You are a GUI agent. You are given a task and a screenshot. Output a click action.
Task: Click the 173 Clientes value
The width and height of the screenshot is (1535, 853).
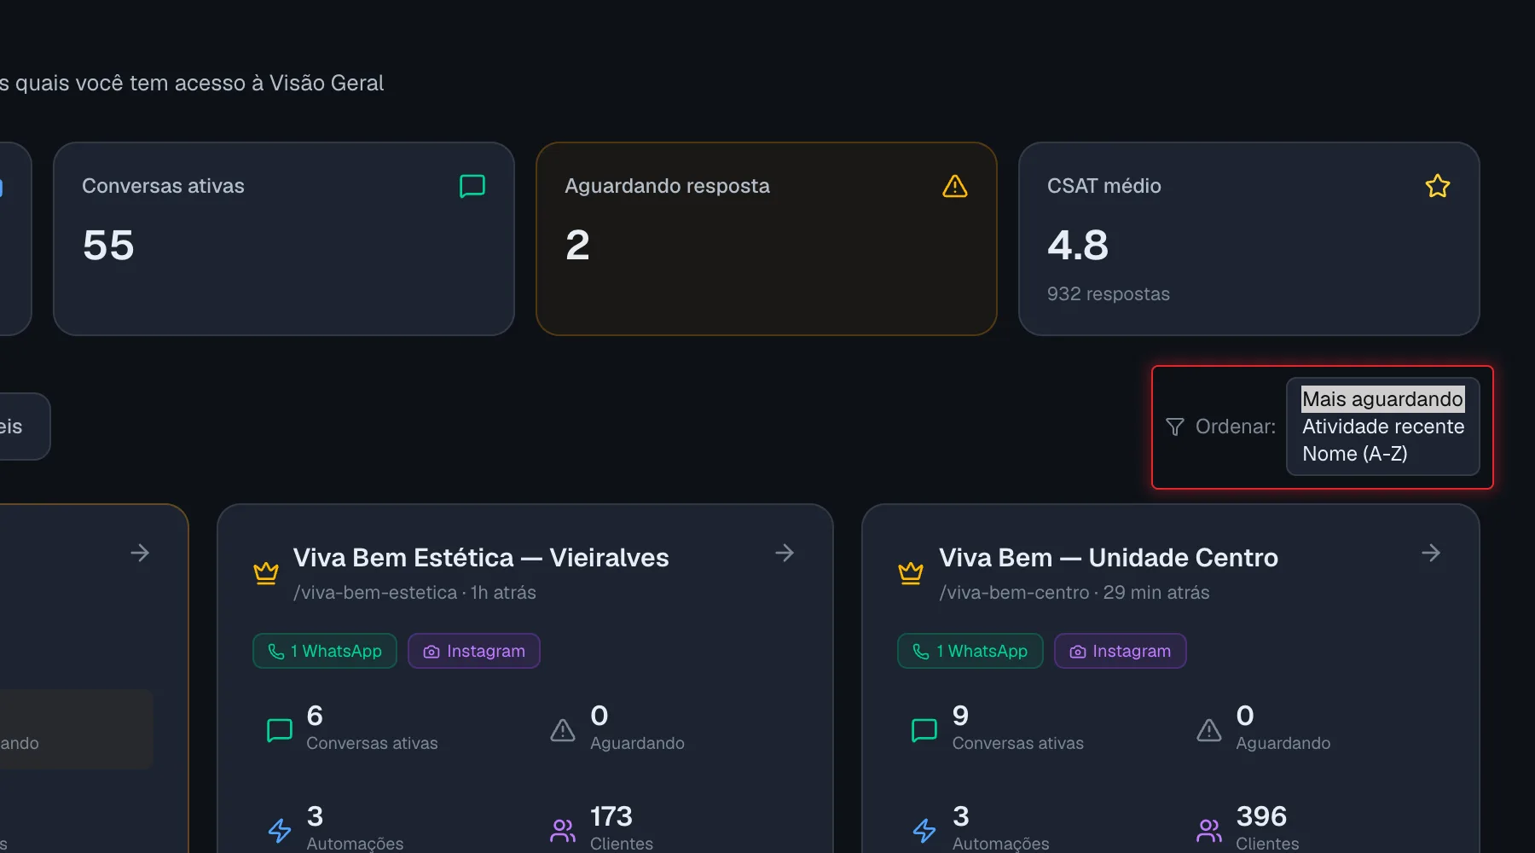coord(611,816)
